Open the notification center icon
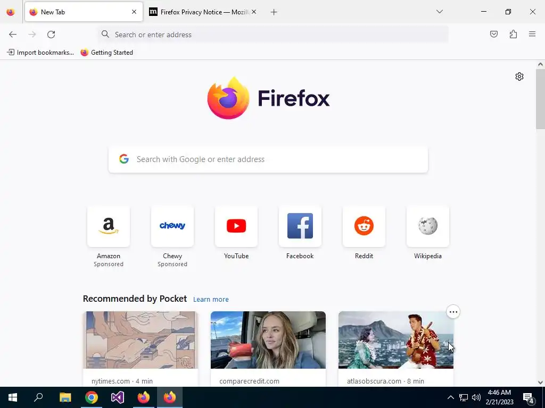Image resolution: width=545 pixels, height=408 pixels. [x=529, y=397]
